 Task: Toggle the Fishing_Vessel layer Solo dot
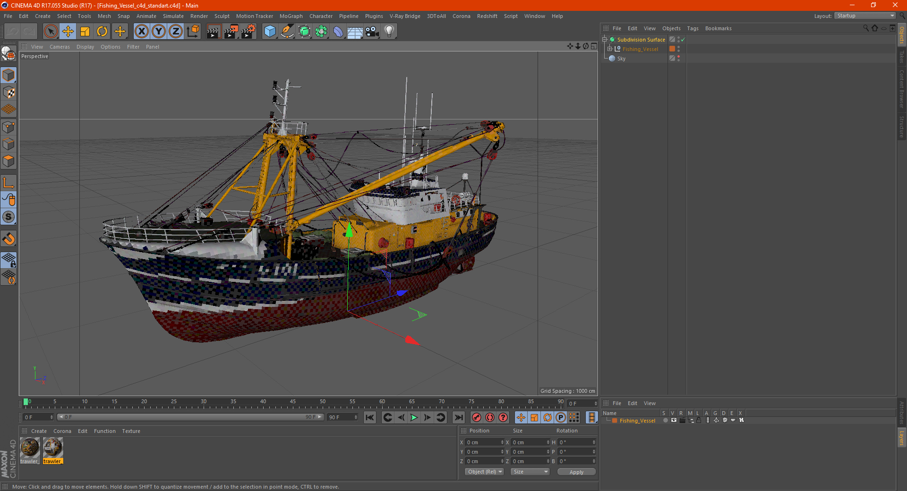(665, 420)
